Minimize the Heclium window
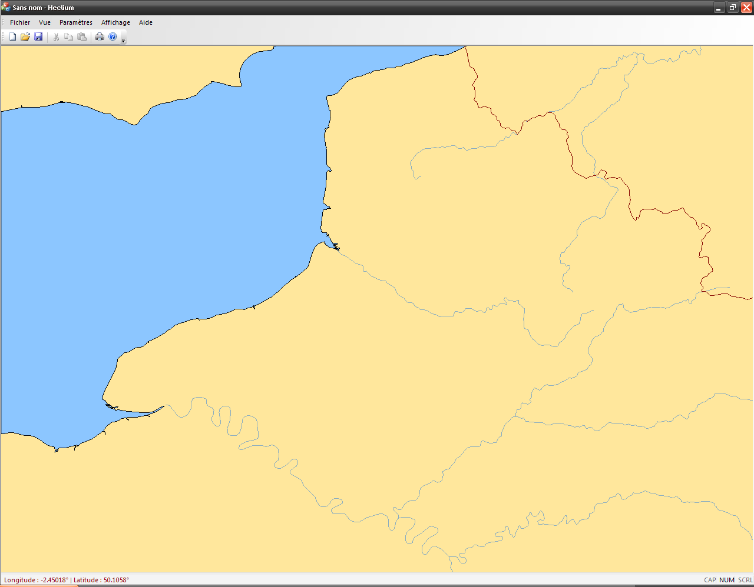Screen dimensions: 754x587 tap(719, 8)
